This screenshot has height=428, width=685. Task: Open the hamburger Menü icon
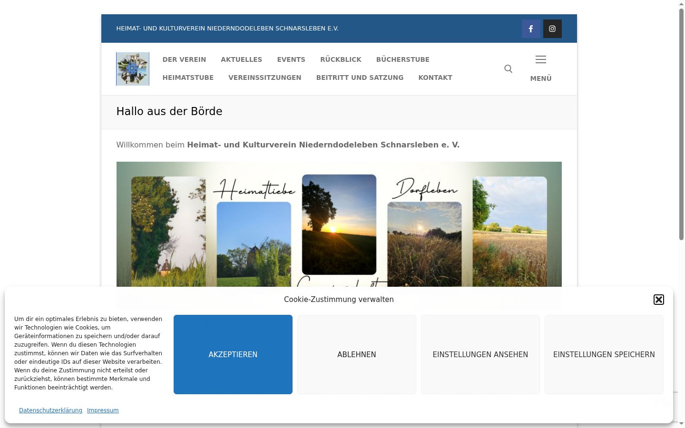[x=541, y=69]
